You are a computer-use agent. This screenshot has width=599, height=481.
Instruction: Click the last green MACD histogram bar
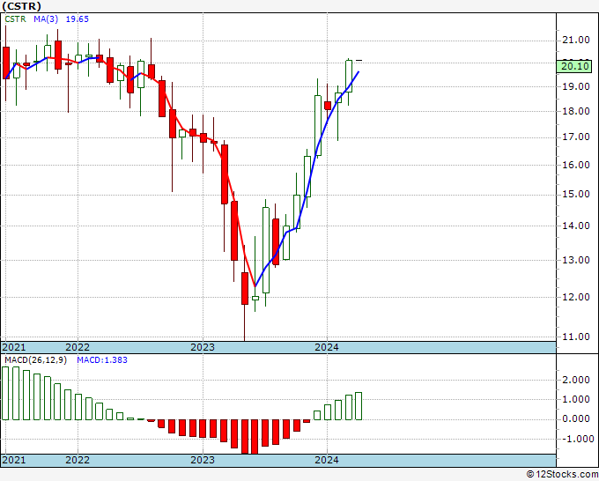point(359,406)
